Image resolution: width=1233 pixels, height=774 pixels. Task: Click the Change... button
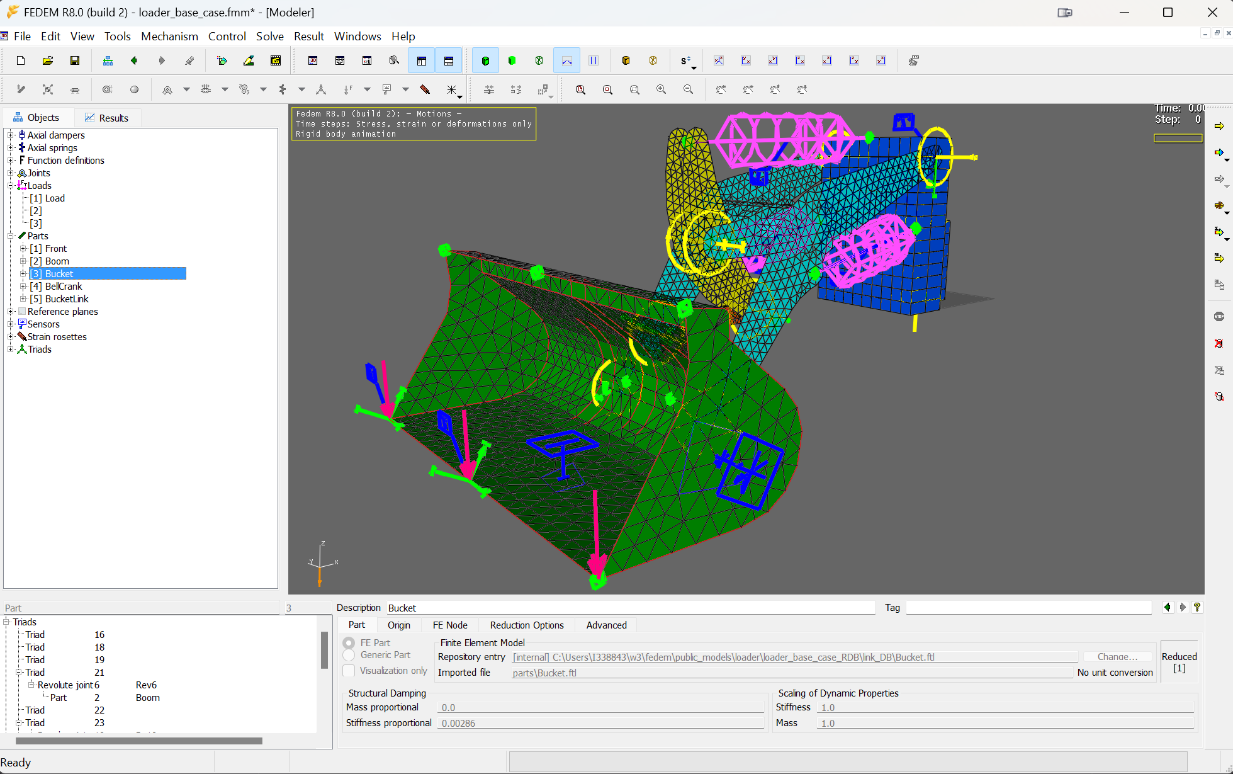click(1118, 656)
